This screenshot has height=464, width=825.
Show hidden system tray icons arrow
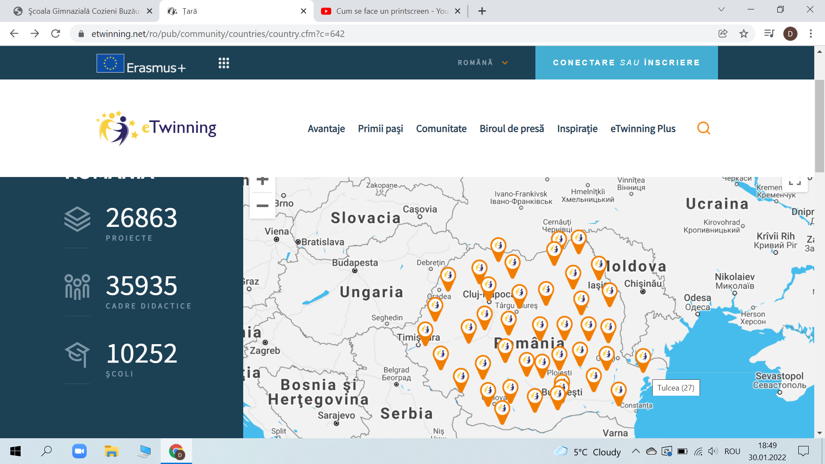(x=636, y=451)
